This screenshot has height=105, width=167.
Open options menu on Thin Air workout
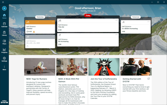coord(117,20)
